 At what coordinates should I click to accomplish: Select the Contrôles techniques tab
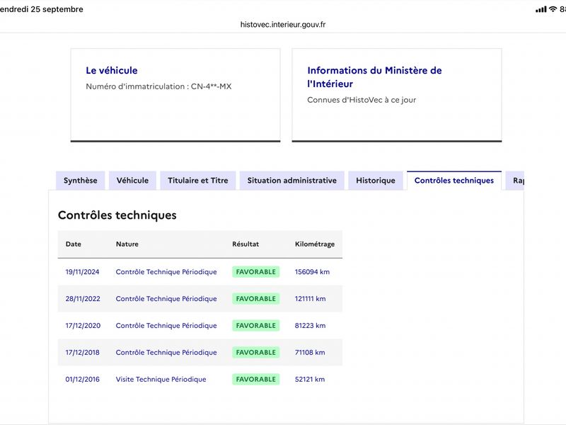pyautogui.click(x=454, y=181)
